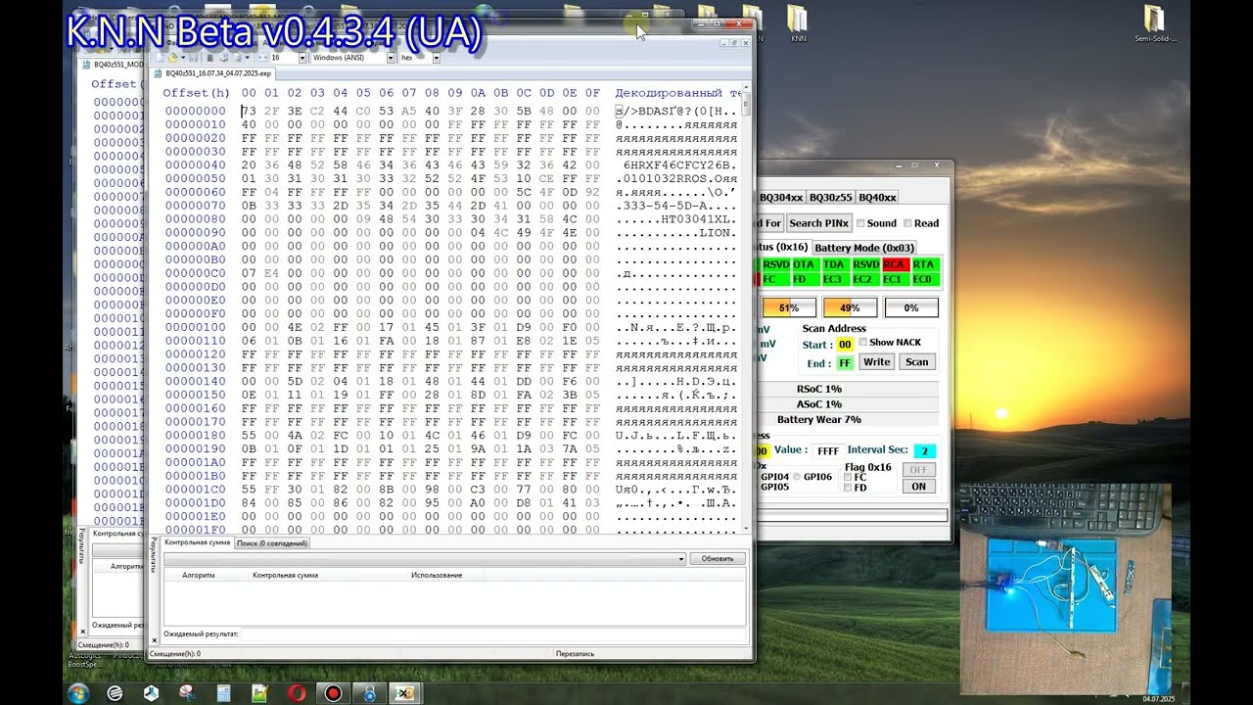Click the 0% progress bar
Viewport: 1253px width, 705px height.
(911, 307)
